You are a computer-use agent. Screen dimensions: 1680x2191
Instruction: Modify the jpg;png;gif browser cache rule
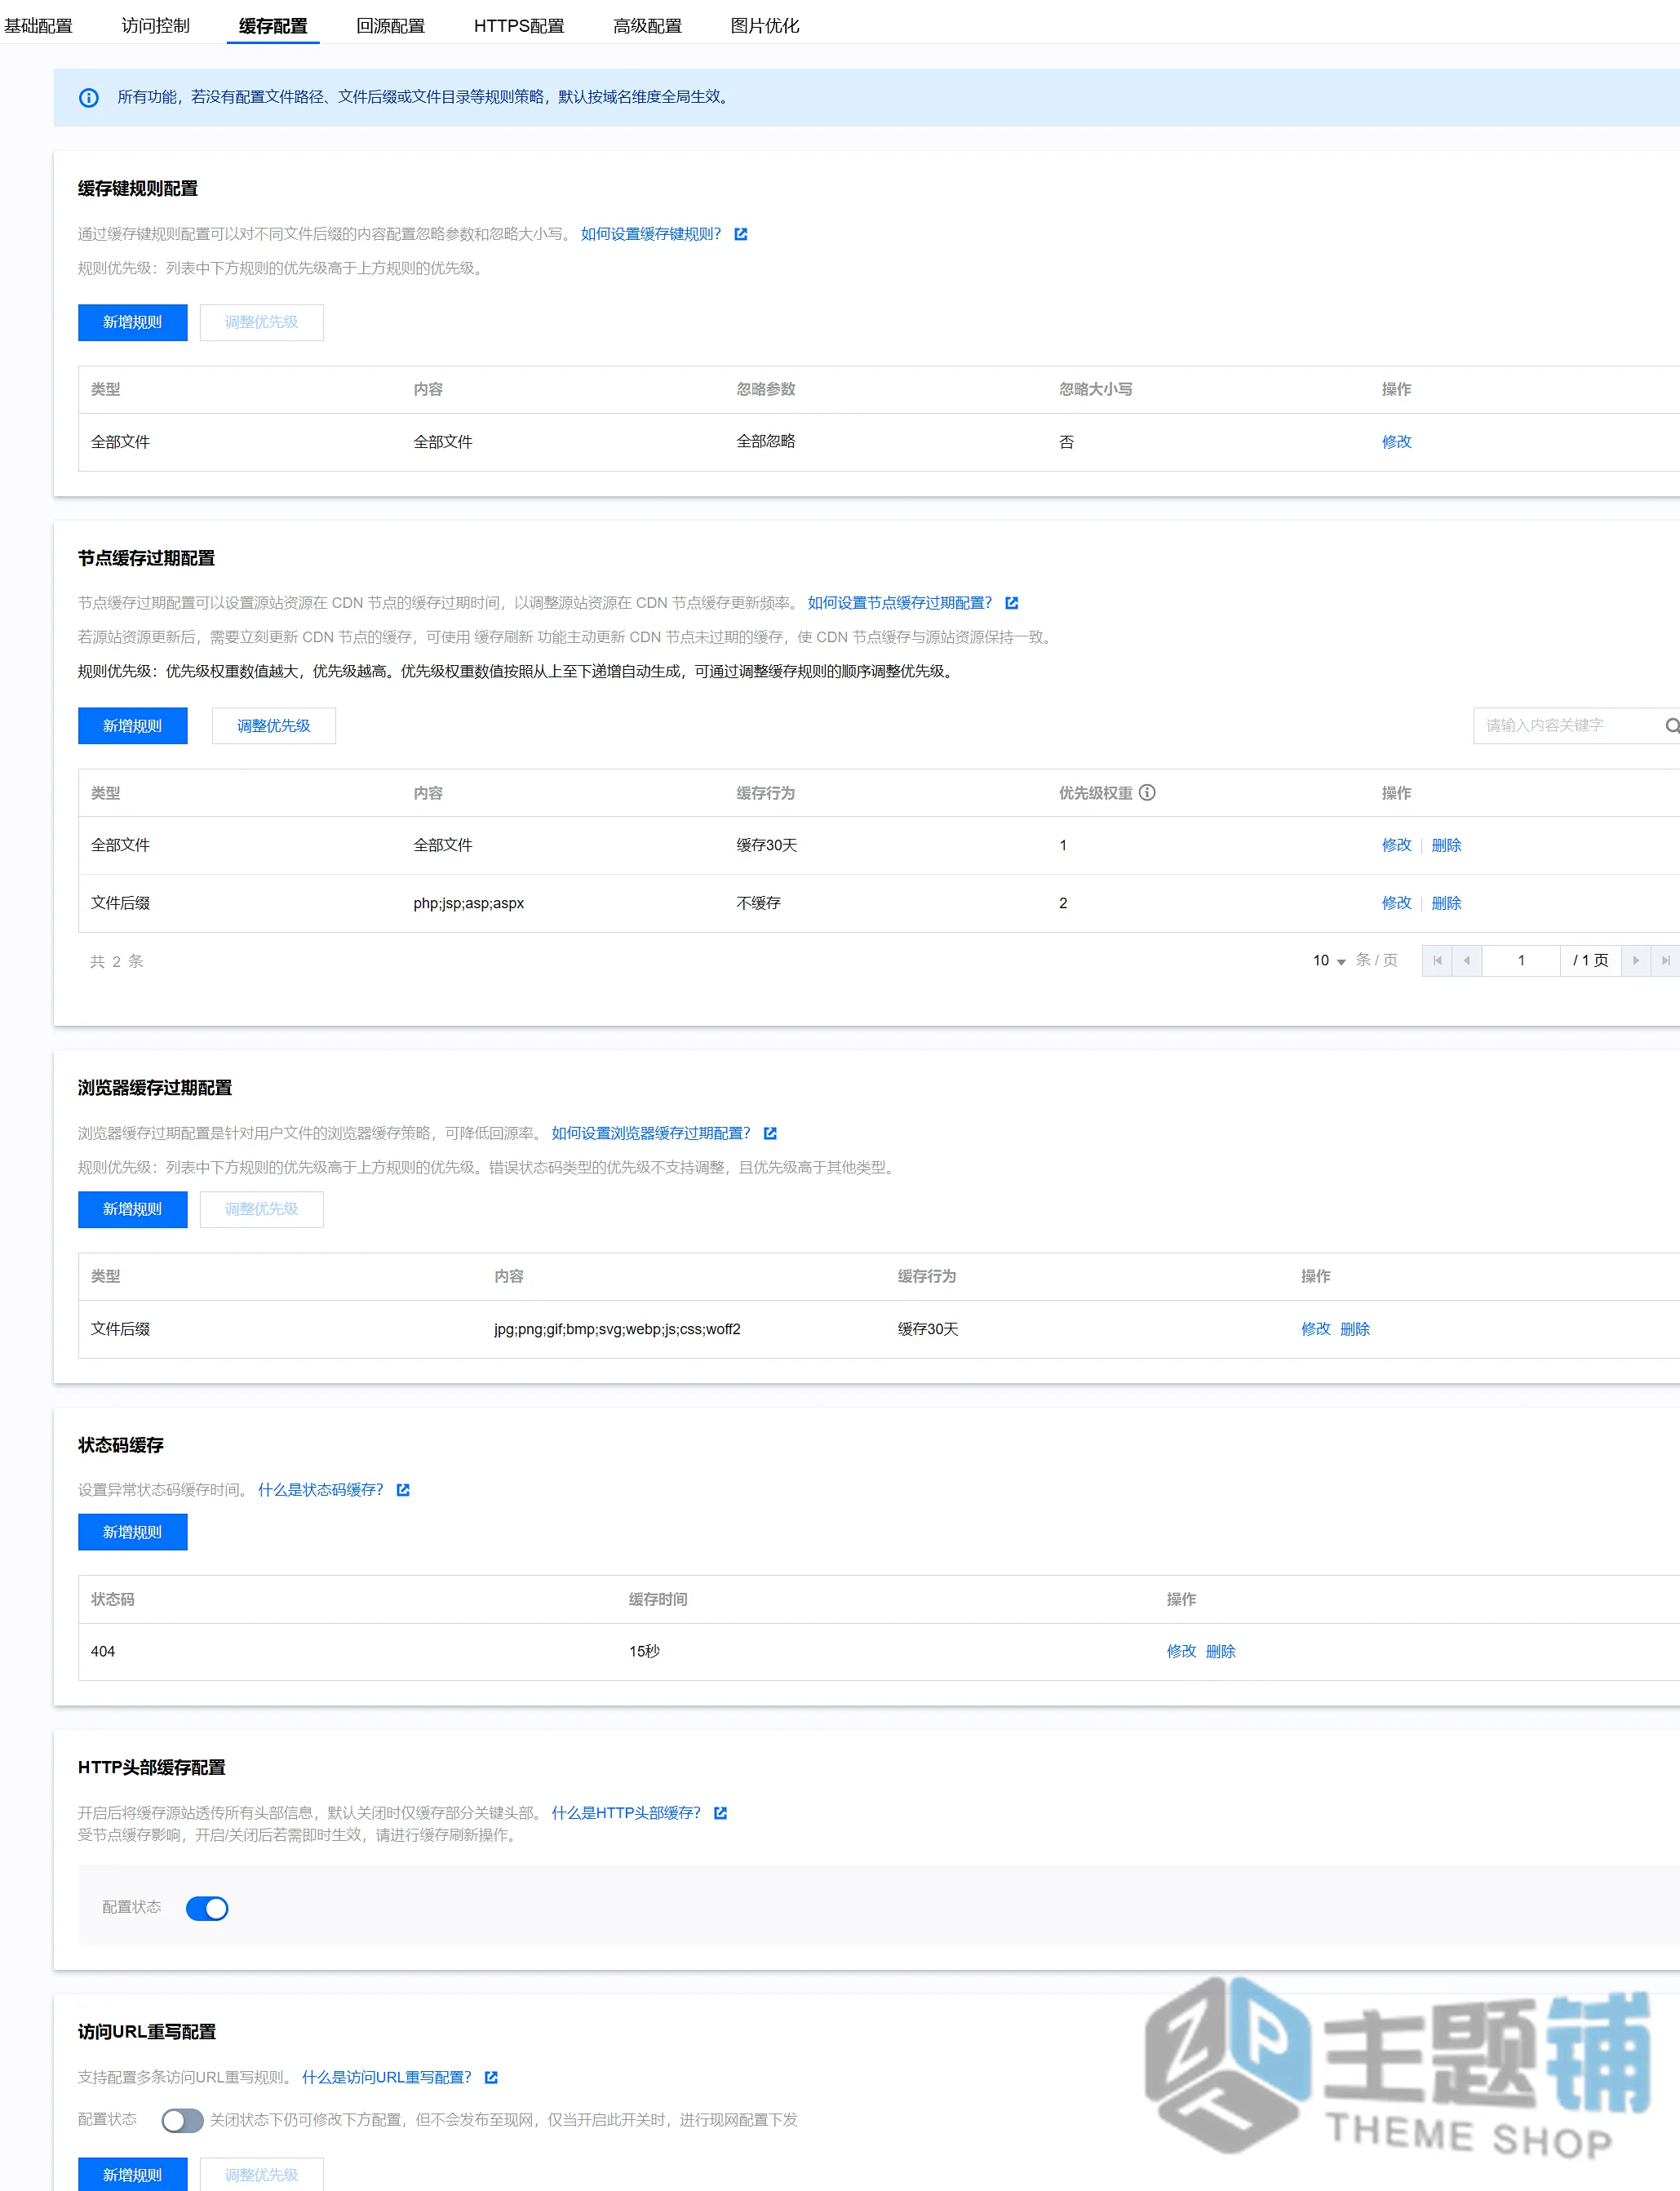coord(1315,1329)
